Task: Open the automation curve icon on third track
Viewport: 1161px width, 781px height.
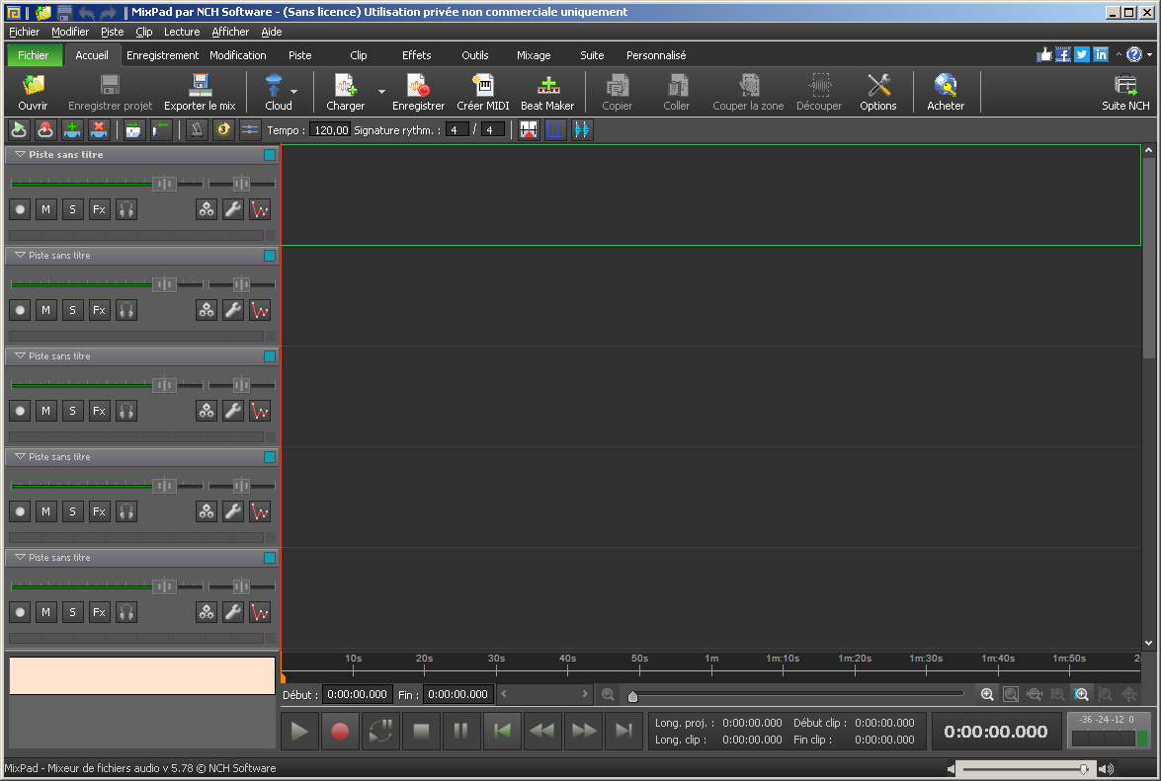Action: 260,411
